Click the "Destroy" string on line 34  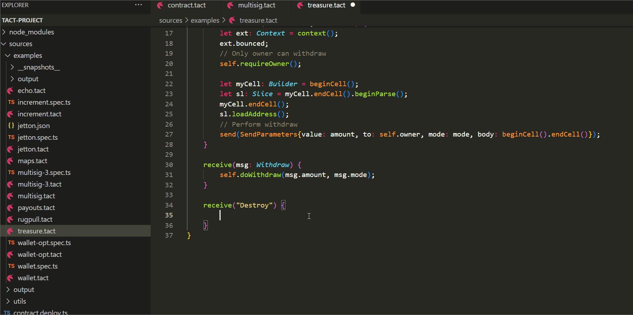(254, 205)
